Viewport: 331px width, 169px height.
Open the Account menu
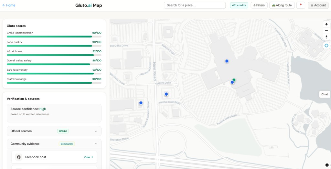click(318, 5)
